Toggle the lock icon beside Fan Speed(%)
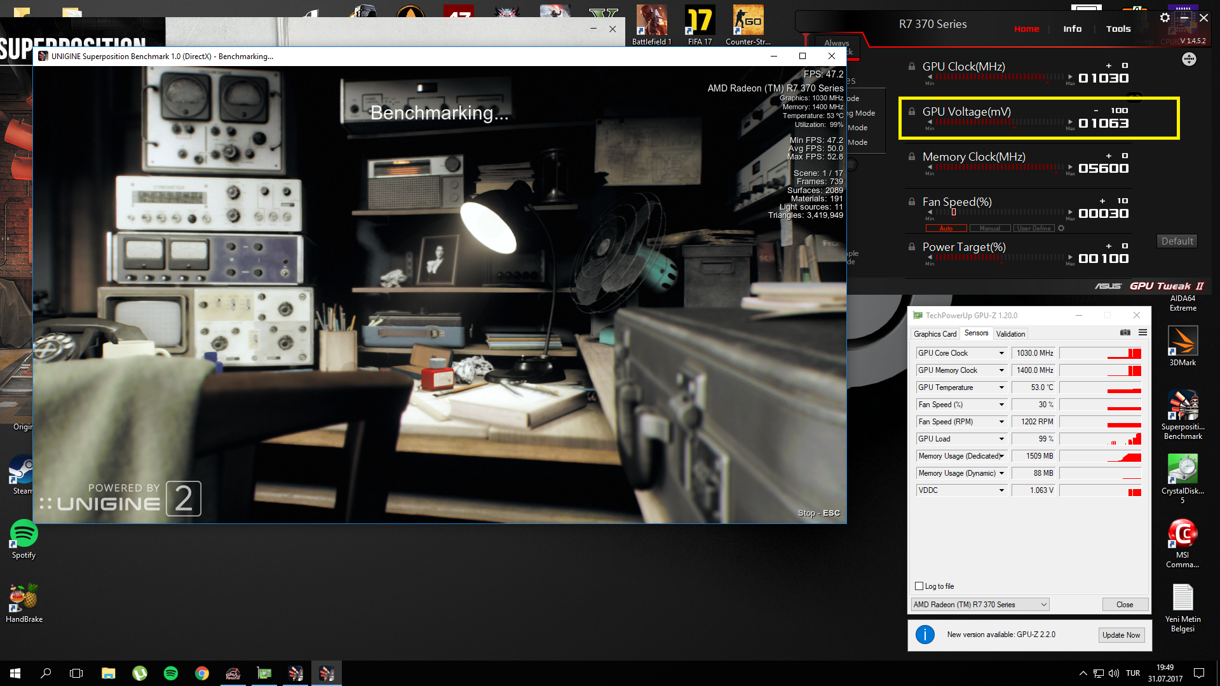1220x686 pixels. [x=912, y=202]
